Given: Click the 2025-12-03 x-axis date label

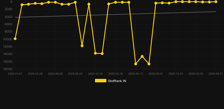Looking at the screenshot, I should tap(176, 74).
